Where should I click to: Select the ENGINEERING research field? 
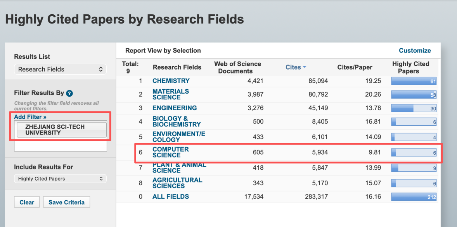[x=175, y=108]
